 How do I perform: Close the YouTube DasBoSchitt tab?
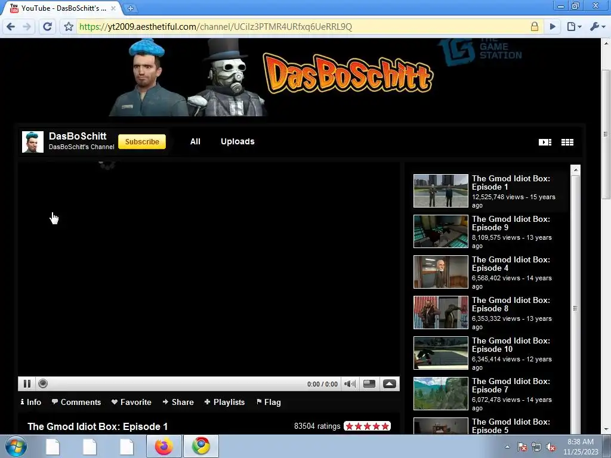point(113,8)
